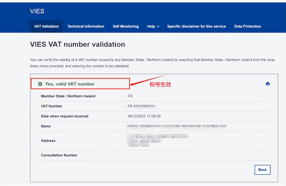
Task: Click the blurred Address value
Action: point(158,140)
